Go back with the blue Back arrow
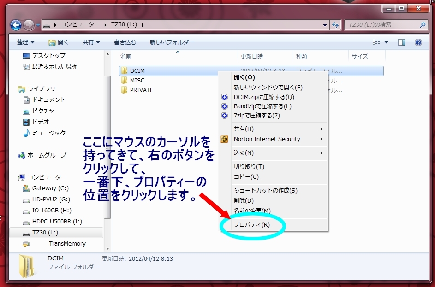435x287 pixels. pyautogui.click(x=16, y=25)
